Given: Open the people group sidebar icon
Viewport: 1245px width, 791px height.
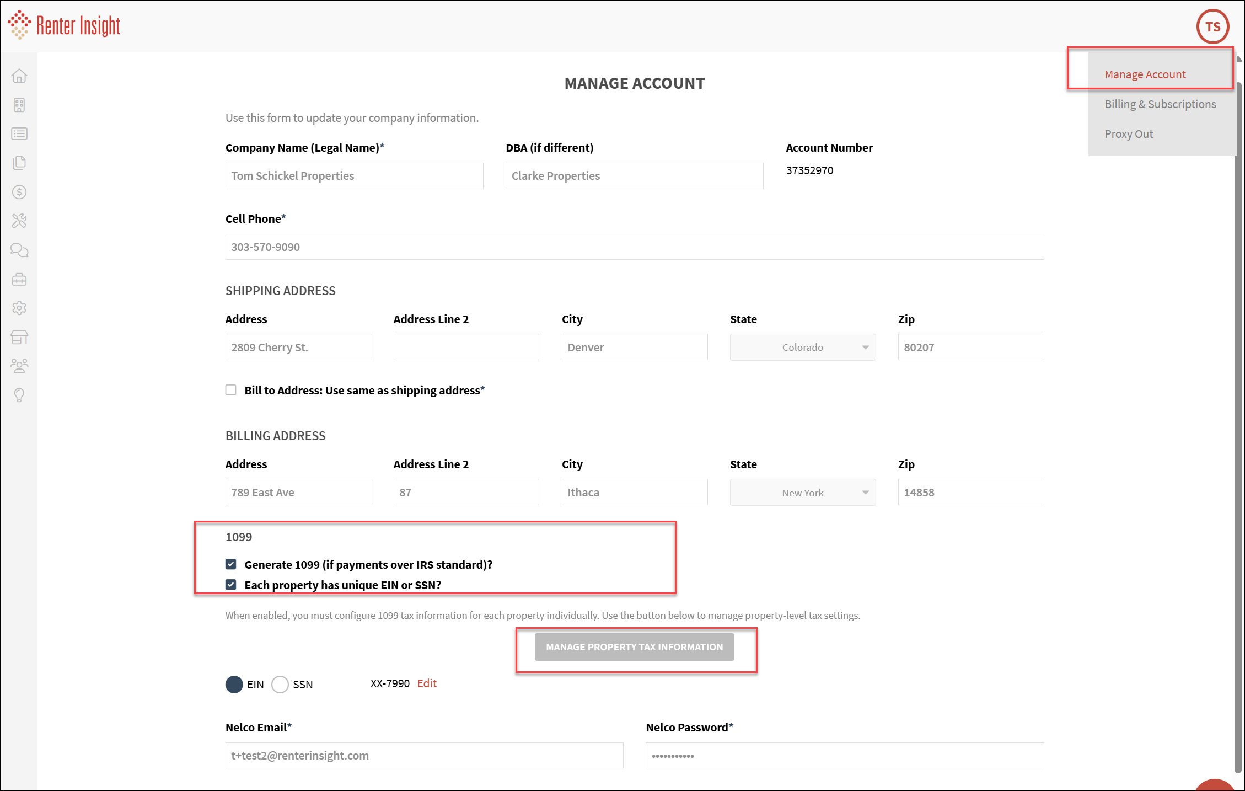Looking at the screenshot, I should [x=19, y=365].
